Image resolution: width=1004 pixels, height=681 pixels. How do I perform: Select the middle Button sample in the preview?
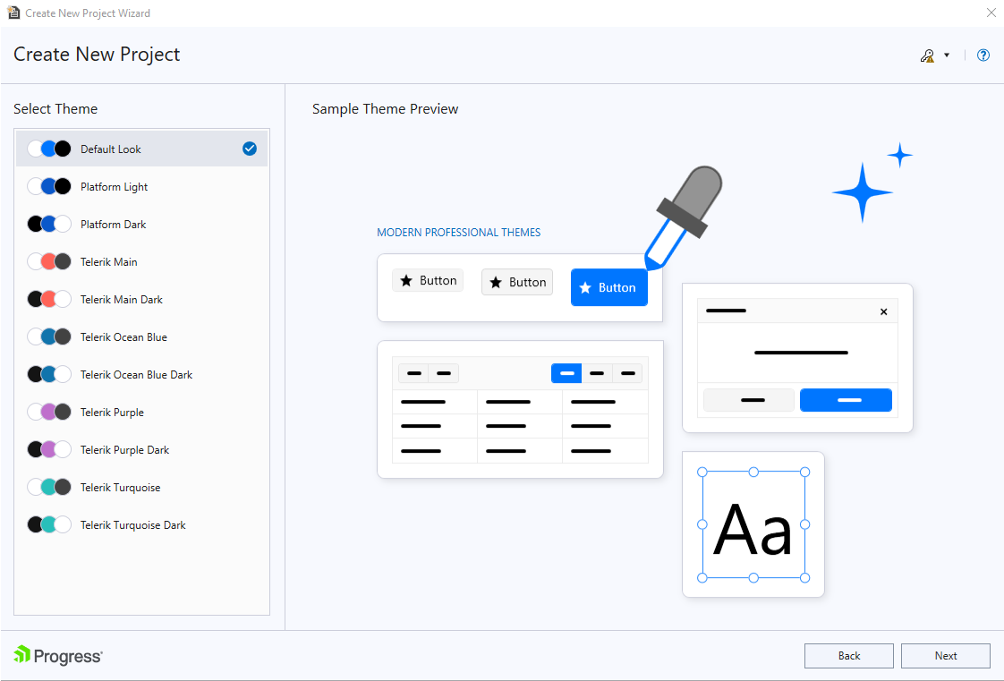tap(516, 281)
